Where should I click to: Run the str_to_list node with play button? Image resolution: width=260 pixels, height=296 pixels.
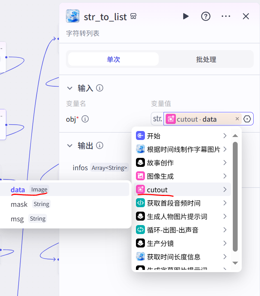[186, 16]
